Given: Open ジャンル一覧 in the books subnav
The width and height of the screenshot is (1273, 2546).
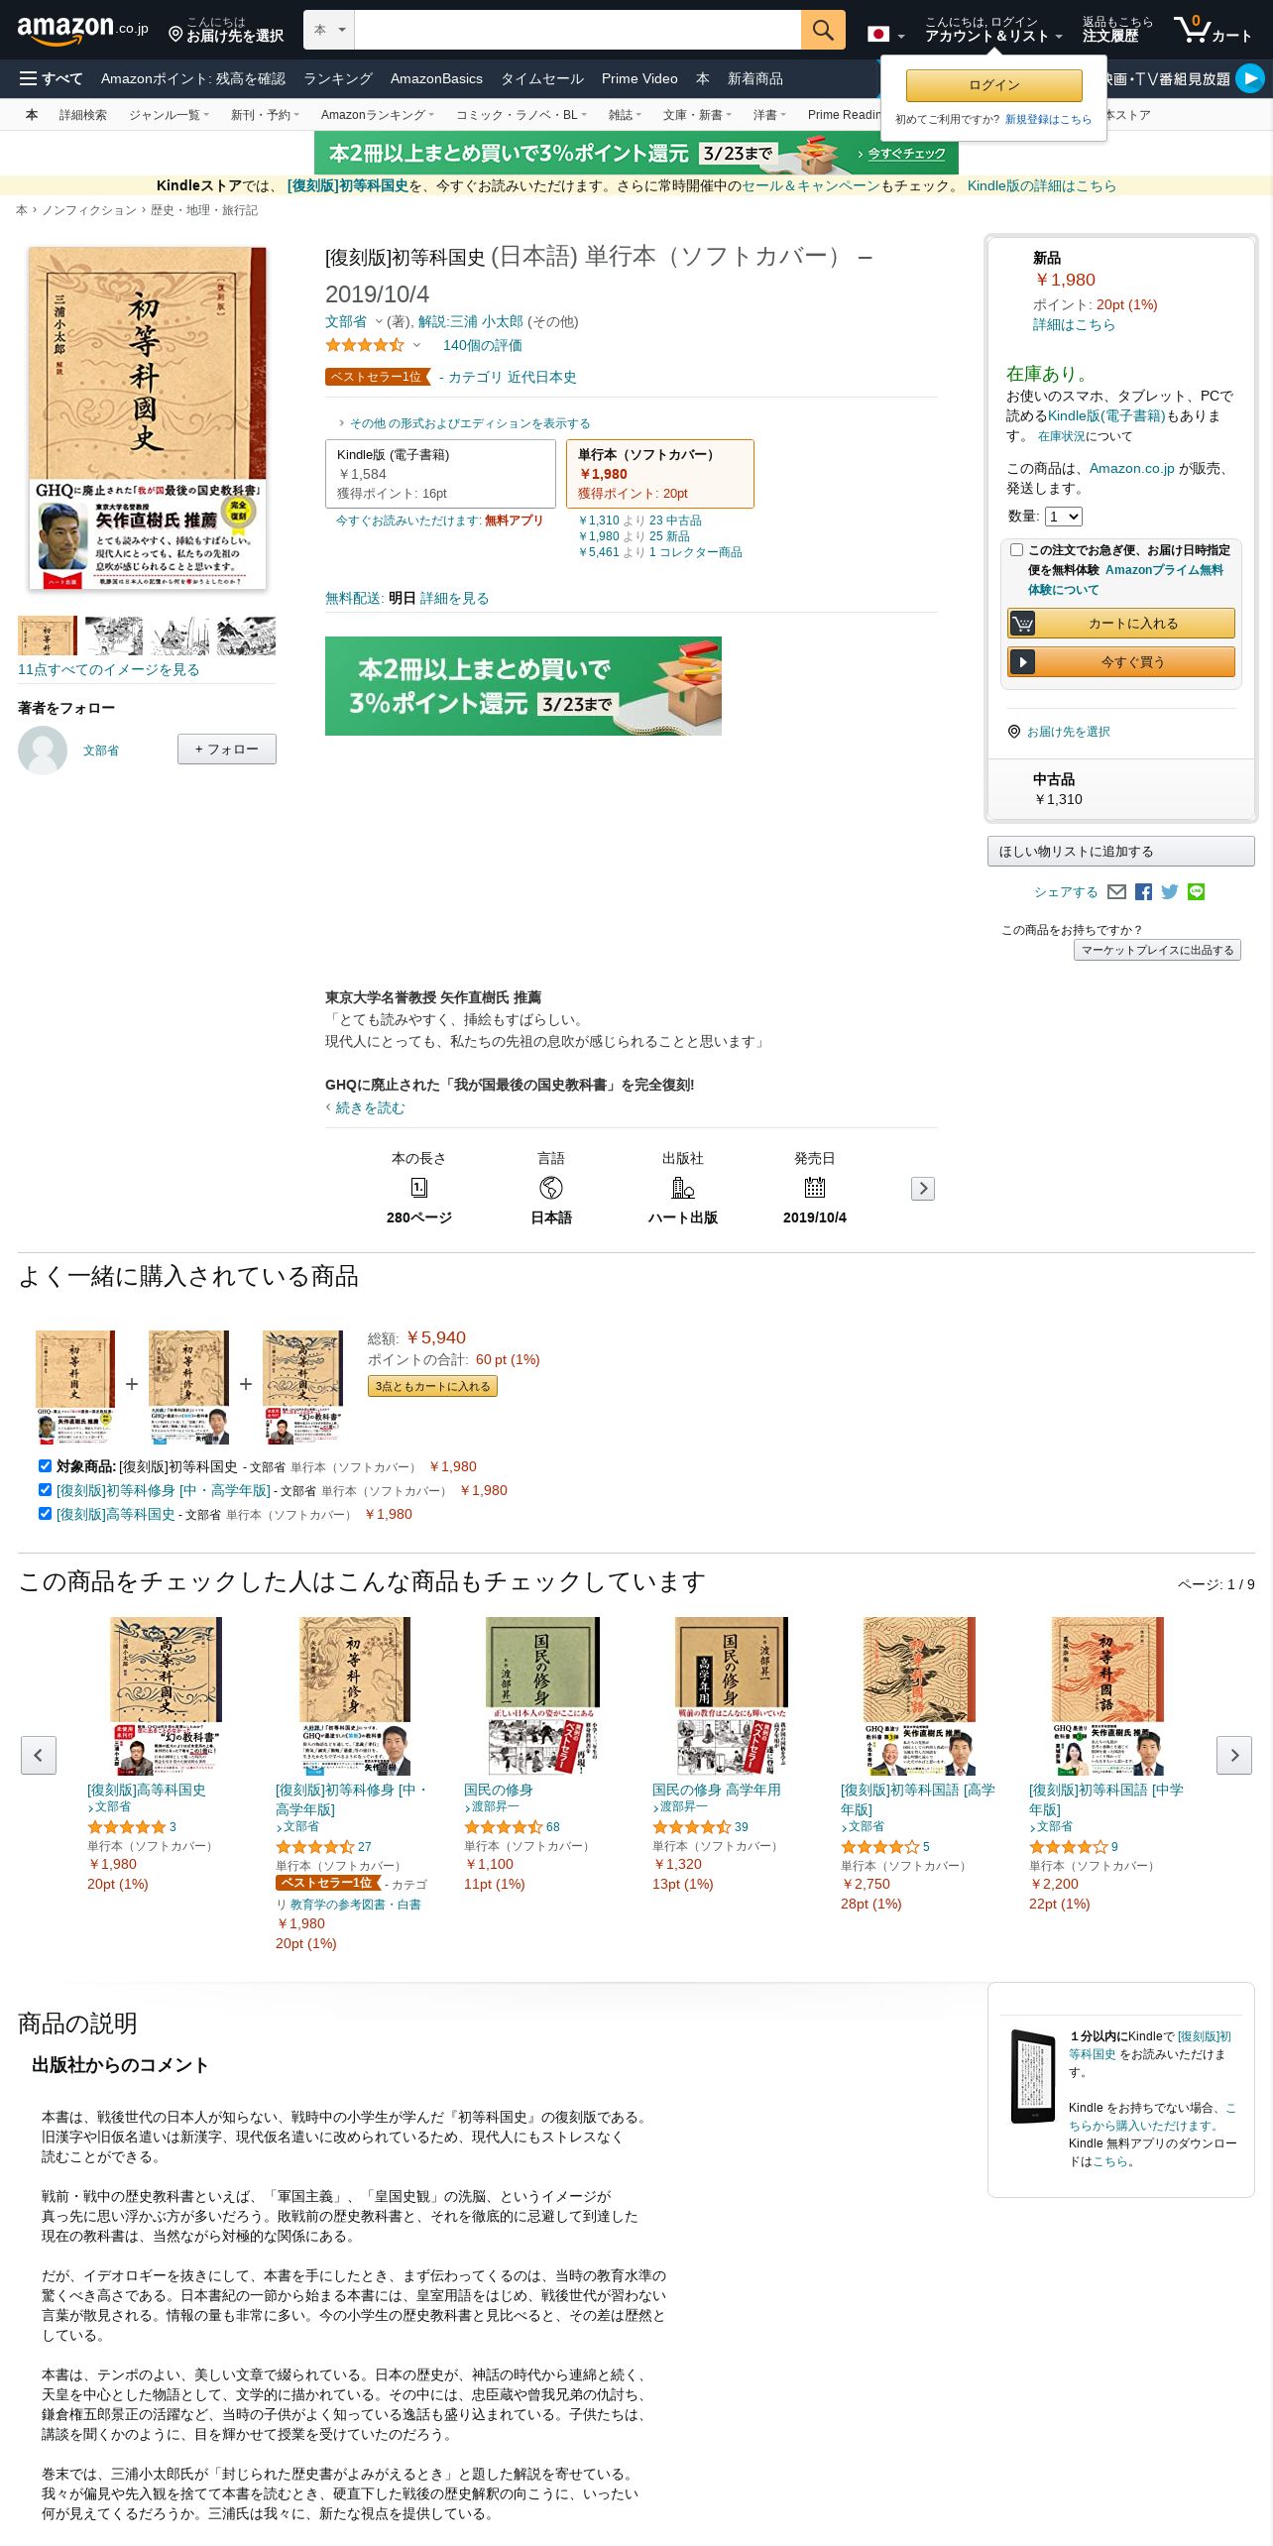Looking at the screenshot, I should [x=169, y=115].
